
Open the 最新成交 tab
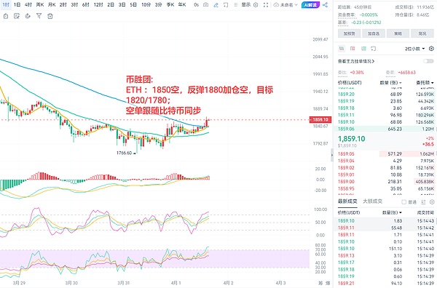click(x=347, y=201)
